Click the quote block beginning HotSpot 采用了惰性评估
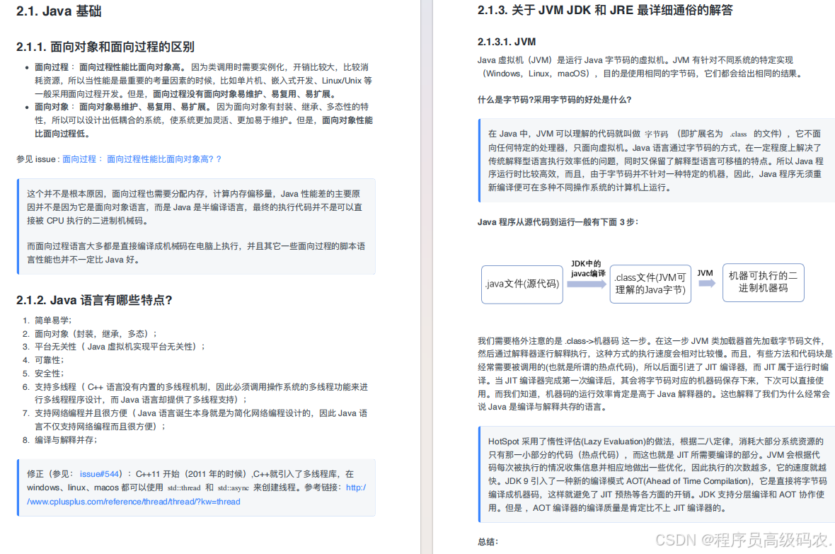835x554 pixels. pyautogui.click(x=656, y=475)
